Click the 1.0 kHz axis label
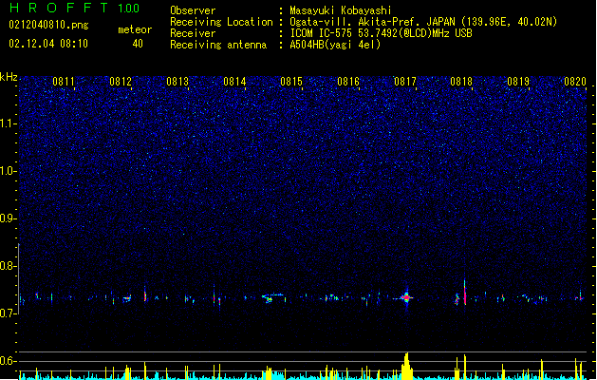The image size is (597, 380). coord(8,171)
